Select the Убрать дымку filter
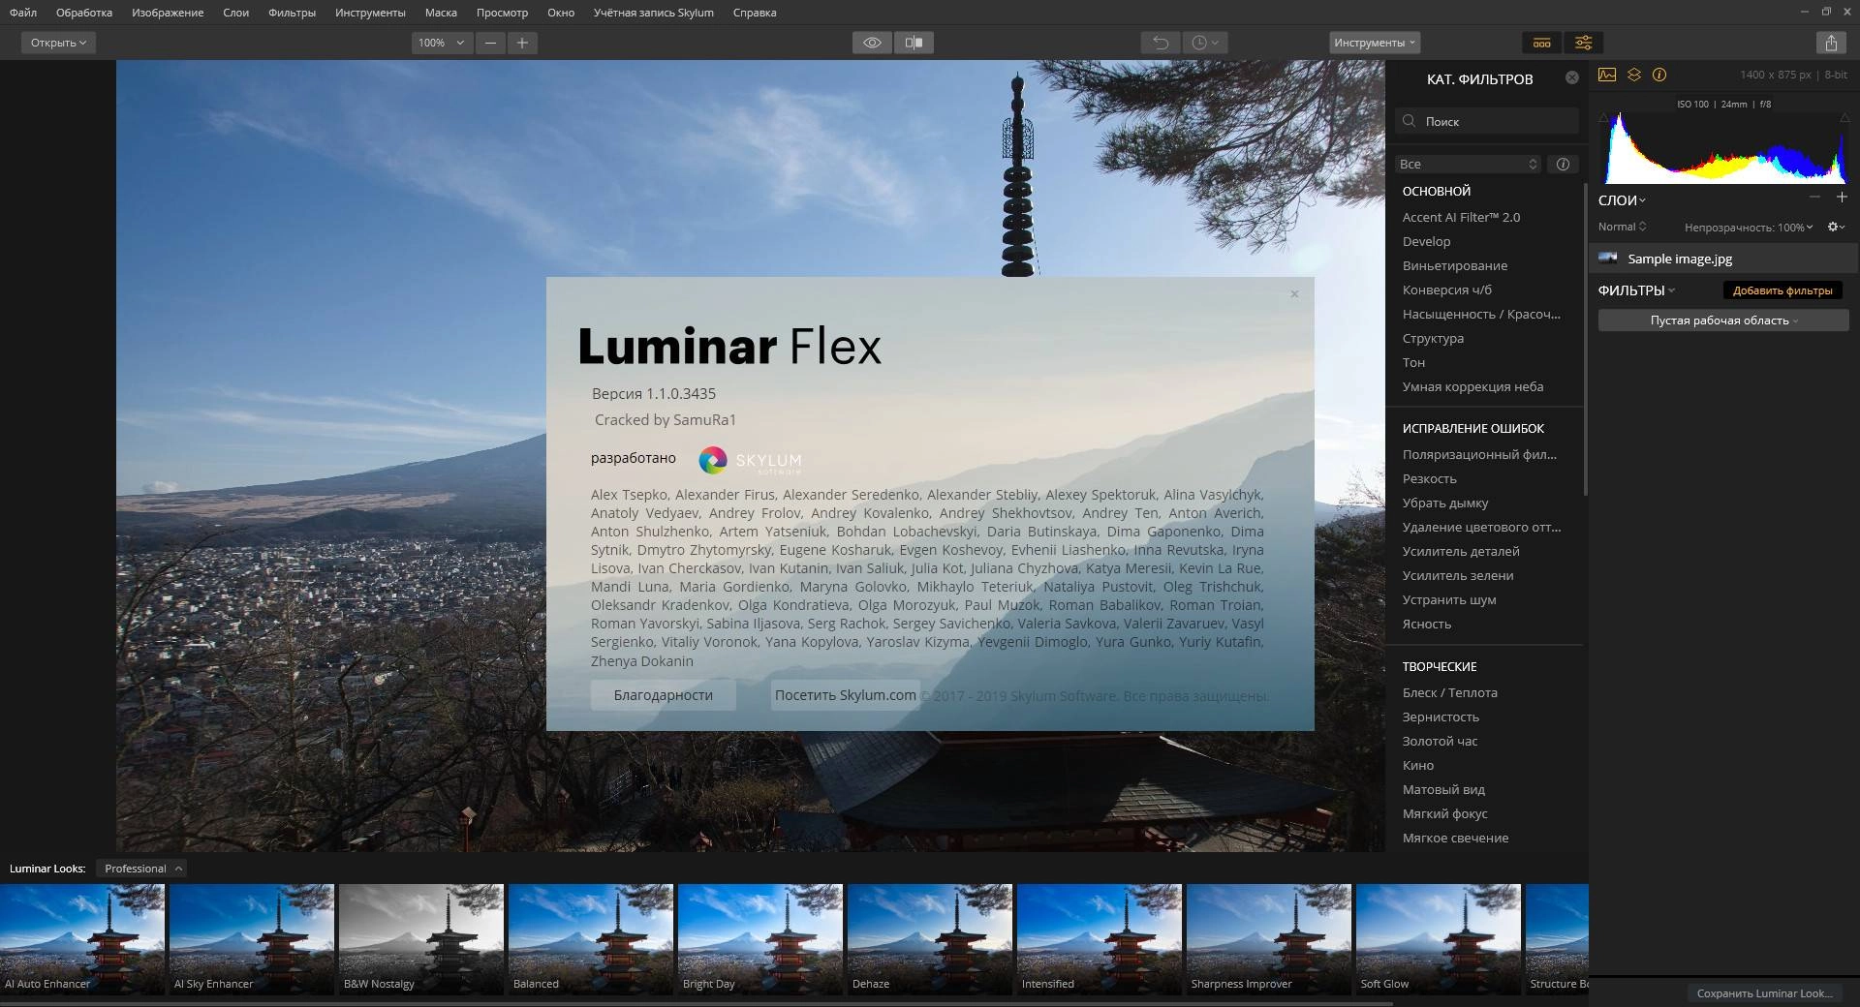 [x=1445, y=503]
